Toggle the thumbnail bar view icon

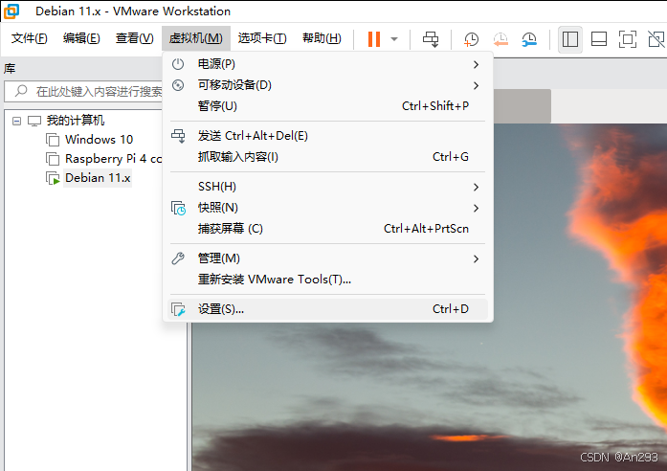(599, 39)
